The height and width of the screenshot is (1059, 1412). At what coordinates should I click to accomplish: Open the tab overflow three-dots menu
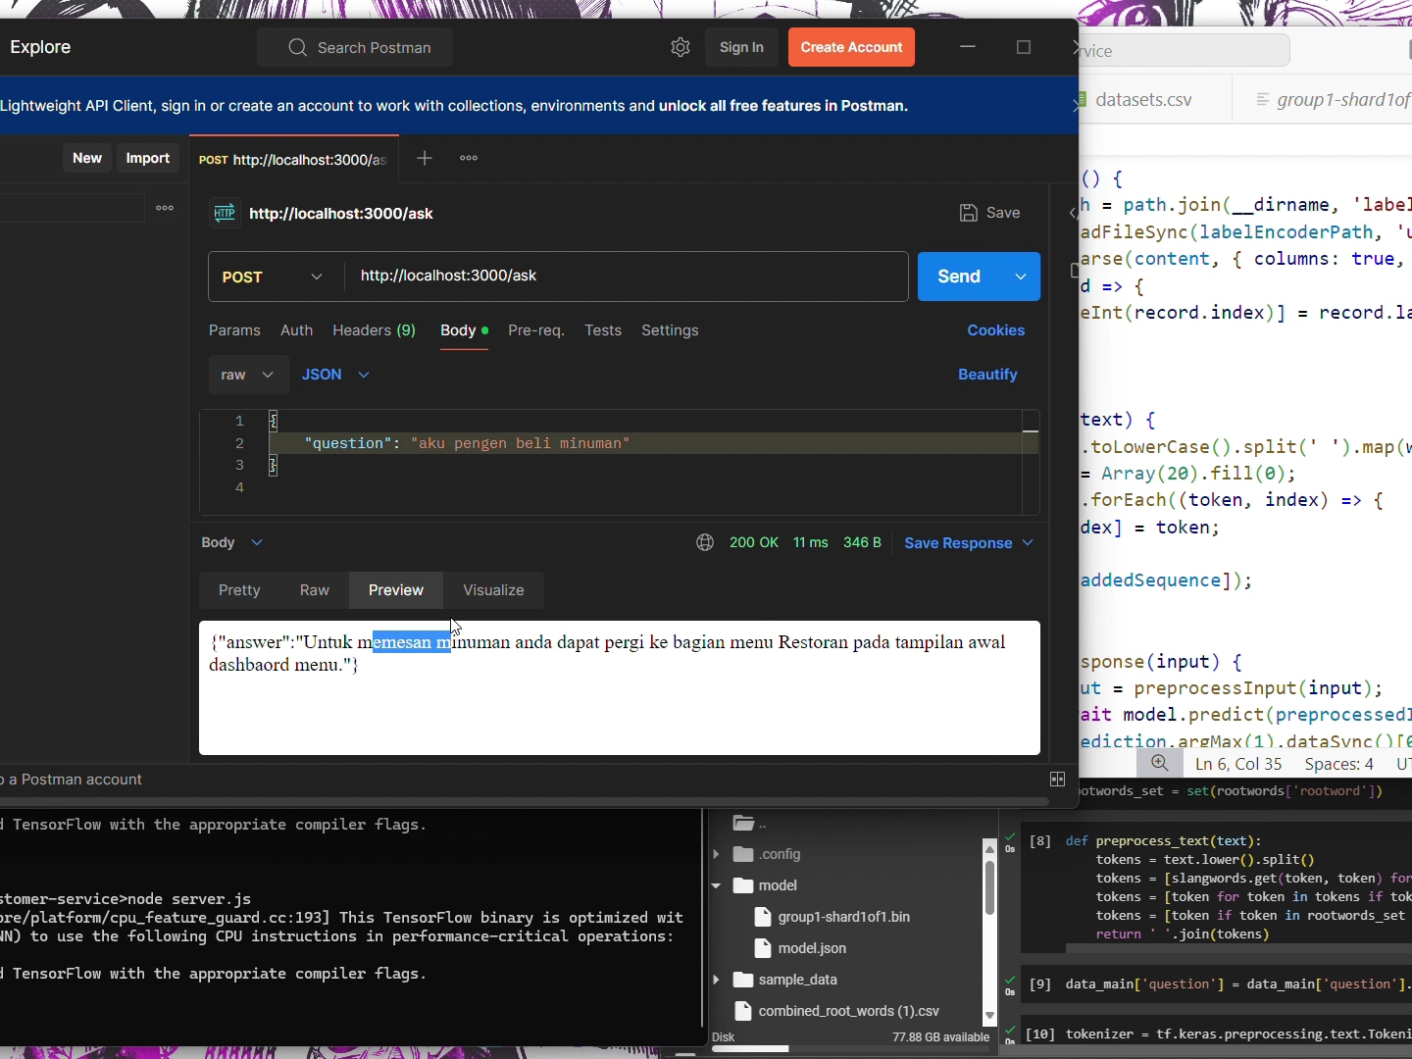click(x=469, y=158)
